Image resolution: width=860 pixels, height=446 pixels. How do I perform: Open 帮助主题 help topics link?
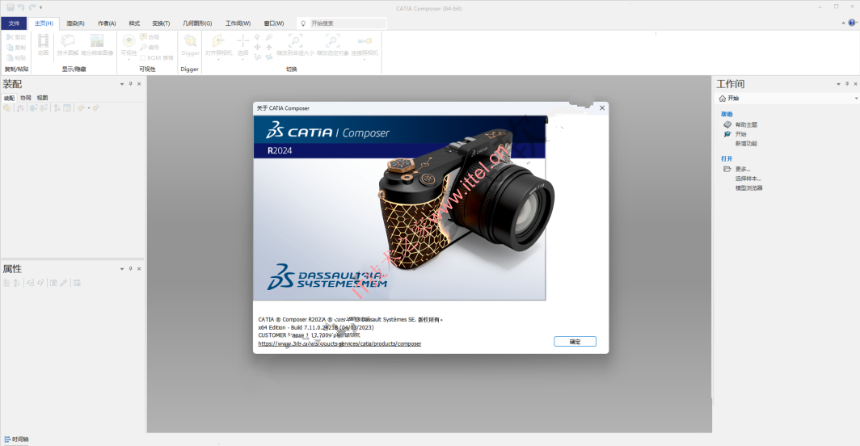746,124
